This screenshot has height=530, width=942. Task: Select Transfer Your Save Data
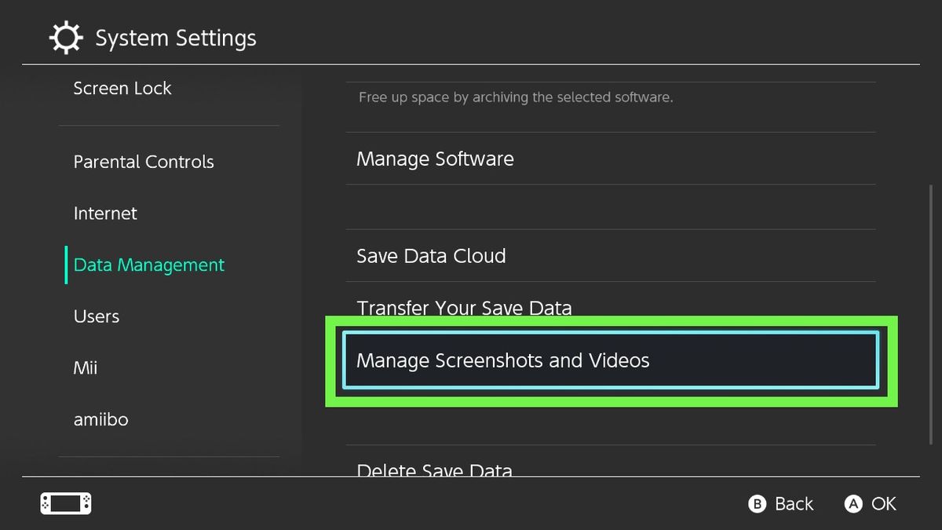(464, 308)
